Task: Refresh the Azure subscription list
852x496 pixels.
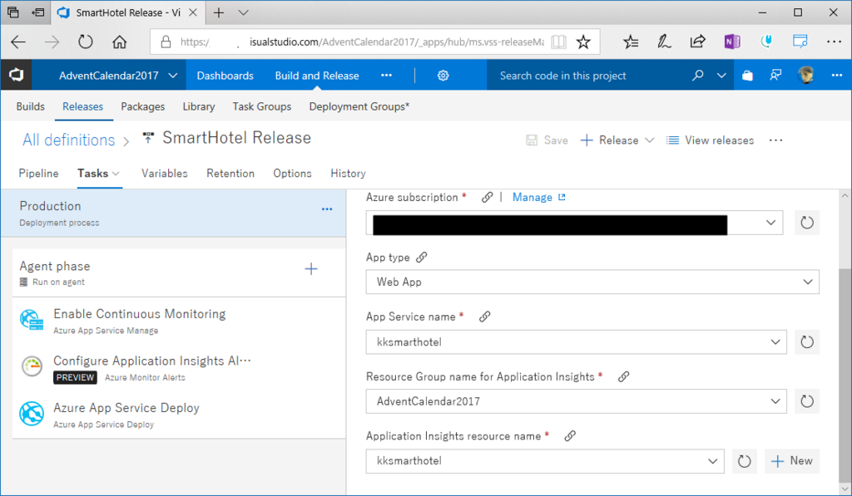Action: tap(807, 223)
